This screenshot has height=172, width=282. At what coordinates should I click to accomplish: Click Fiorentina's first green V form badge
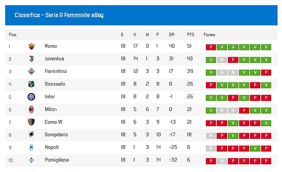pos(211,73)
